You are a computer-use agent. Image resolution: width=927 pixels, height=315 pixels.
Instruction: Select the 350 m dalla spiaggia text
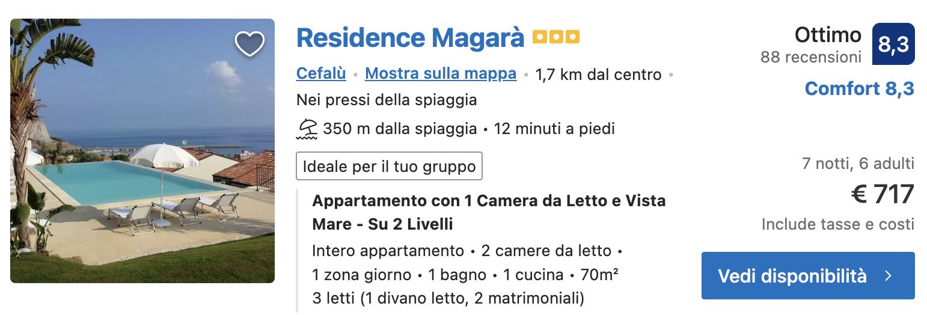(x=400, y=129)
